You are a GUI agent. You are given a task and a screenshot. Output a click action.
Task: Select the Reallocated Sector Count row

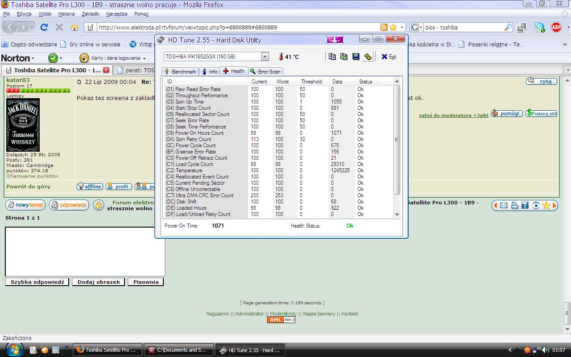279,114
